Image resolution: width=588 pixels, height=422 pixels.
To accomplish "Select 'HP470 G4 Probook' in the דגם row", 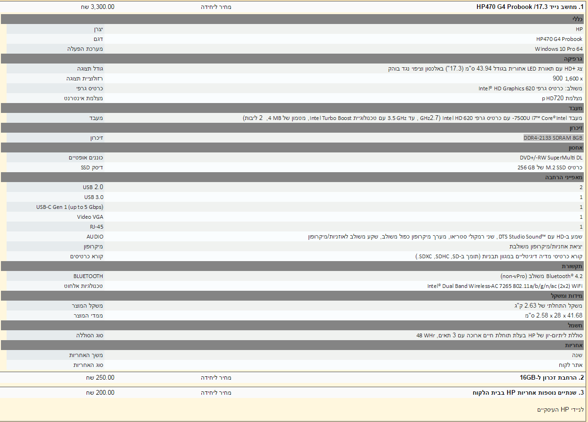I will coord(559,39).
